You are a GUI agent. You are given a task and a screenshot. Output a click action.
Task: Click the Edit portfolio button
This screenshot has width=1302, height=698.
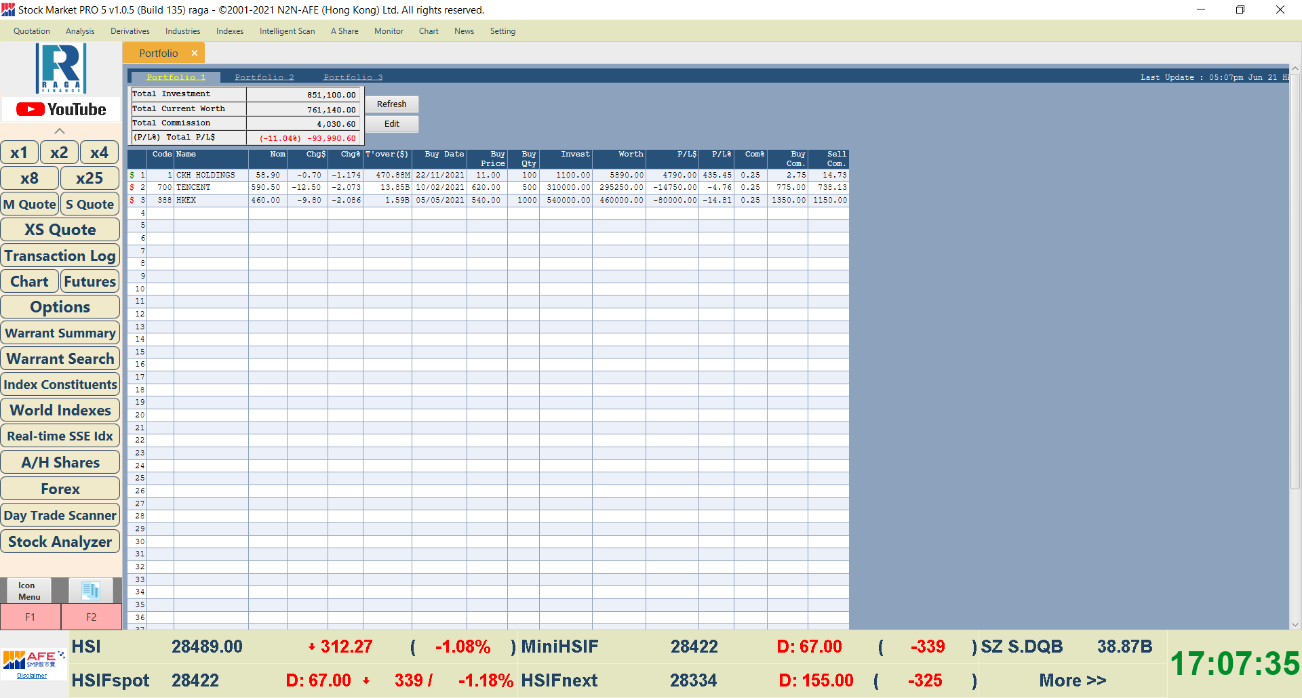(392, 124)
